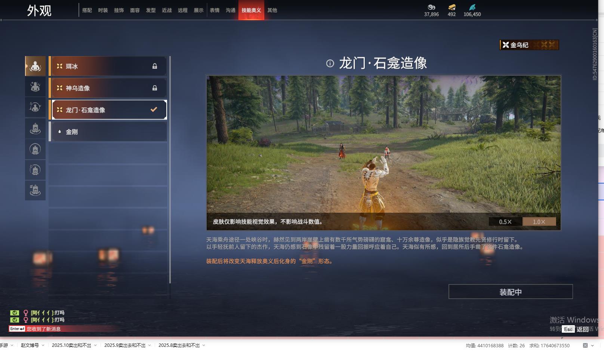The width and height of the screenshot is (604, 351).
Task: Open dropdown arrow on 2025.9卖出去和不出 sheet tab
Action: click(150, 345)
